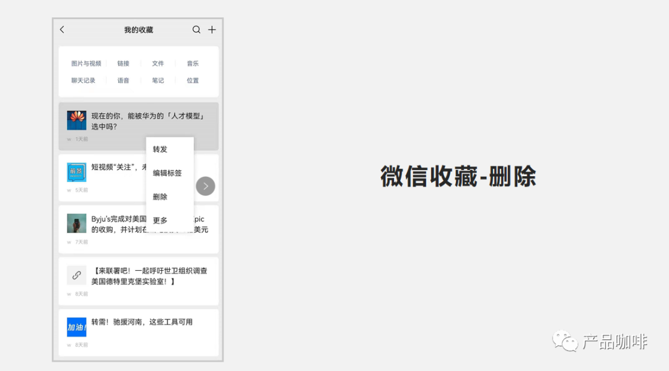
Task: Open the Huawei logo thumbnail
Action: pos(76,121)
